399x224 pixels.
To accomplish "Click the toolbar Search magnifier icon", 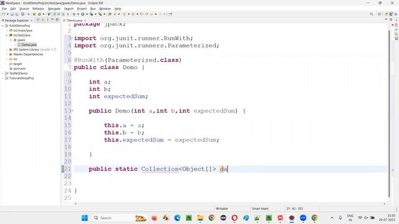I will (372, 14).
